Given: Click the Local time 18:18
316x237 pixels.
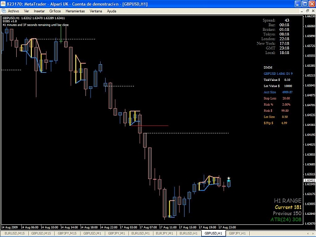Looking at the screenshot, I should 284,53.
